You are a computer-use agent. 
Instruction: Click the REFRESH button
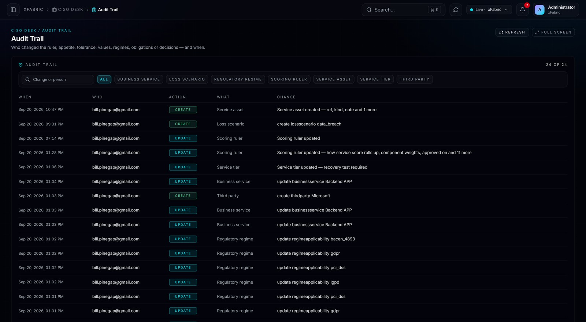coord(512,32)
